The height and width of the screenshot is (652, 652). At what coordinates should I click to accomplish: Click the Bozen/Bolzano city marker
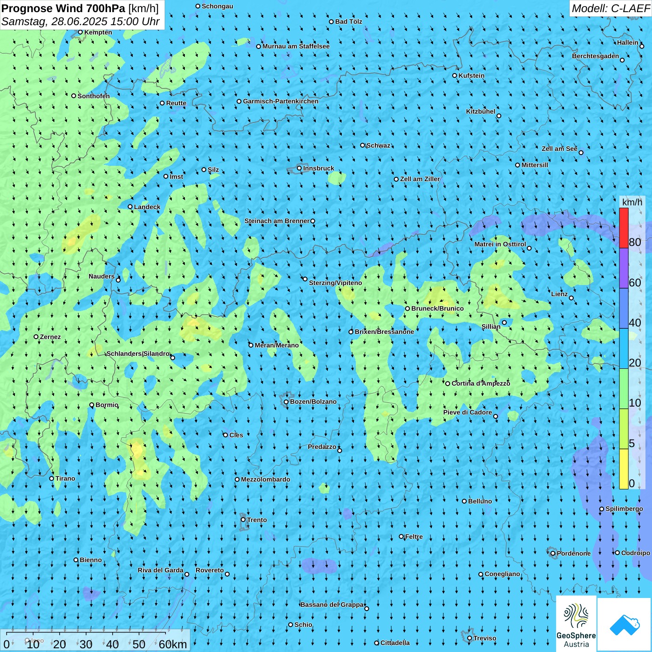coord(286,401)
